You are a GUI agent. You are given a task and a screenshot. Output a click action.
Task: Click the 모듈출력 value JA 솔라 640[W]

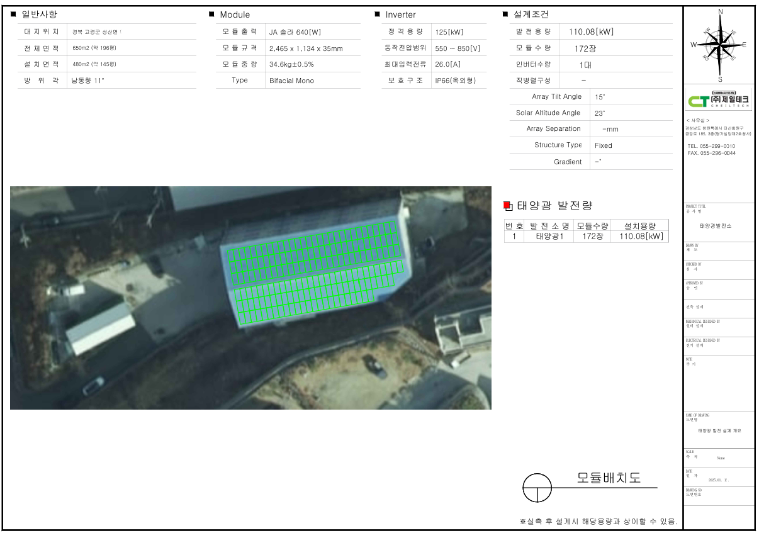[295, 32]
